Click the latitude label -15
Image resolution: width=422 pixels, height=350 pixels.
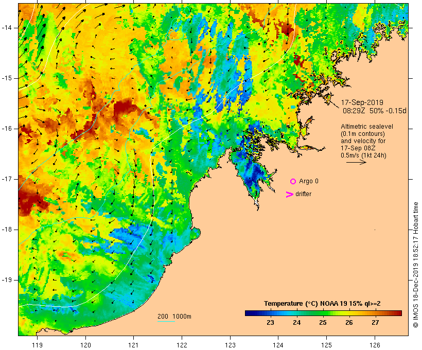point(7,78)
